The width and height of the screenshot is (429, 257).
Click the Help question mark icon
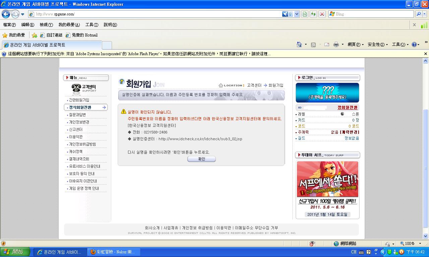pos(414,45)
